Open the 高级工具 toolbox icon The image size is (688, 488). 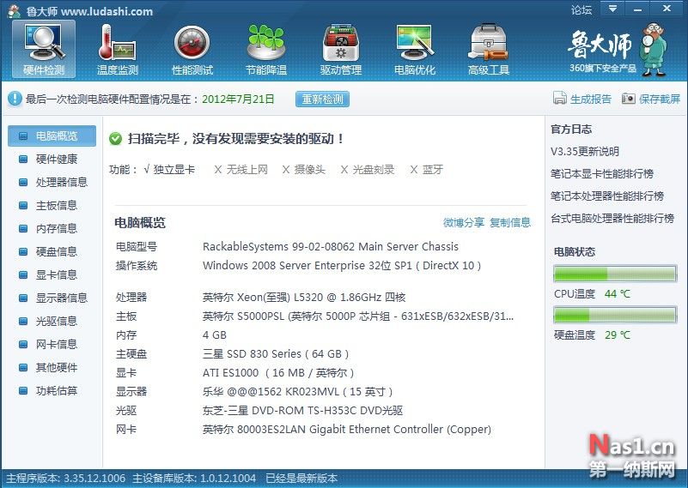tap(489, 49)
